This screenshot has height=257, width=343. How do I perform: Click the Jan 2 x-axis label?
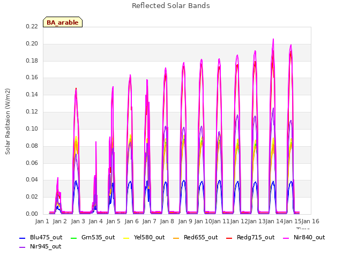(60, 221)
